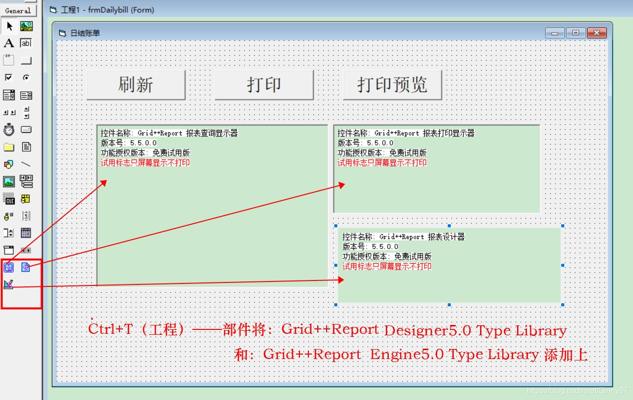Select the calendar control tool

[26, 233]
